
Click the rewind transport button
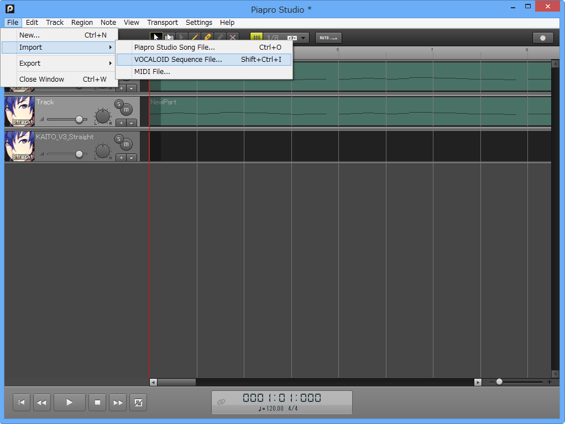42,402
